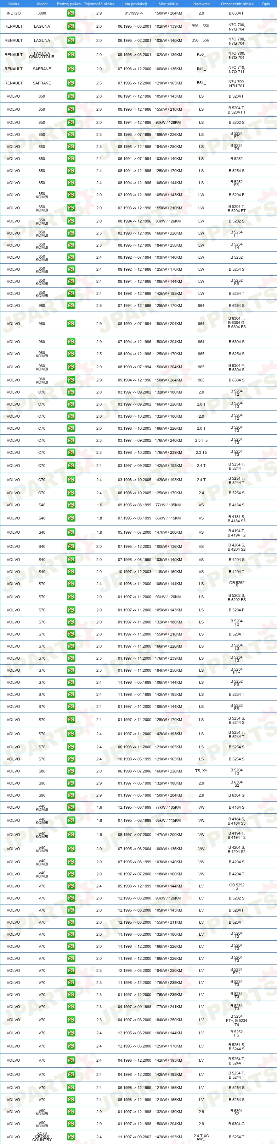277x1144 pixels.
Task: Click the fuel icon for VOLVO V70 155kW / 211KM
Action: (71, 922)
